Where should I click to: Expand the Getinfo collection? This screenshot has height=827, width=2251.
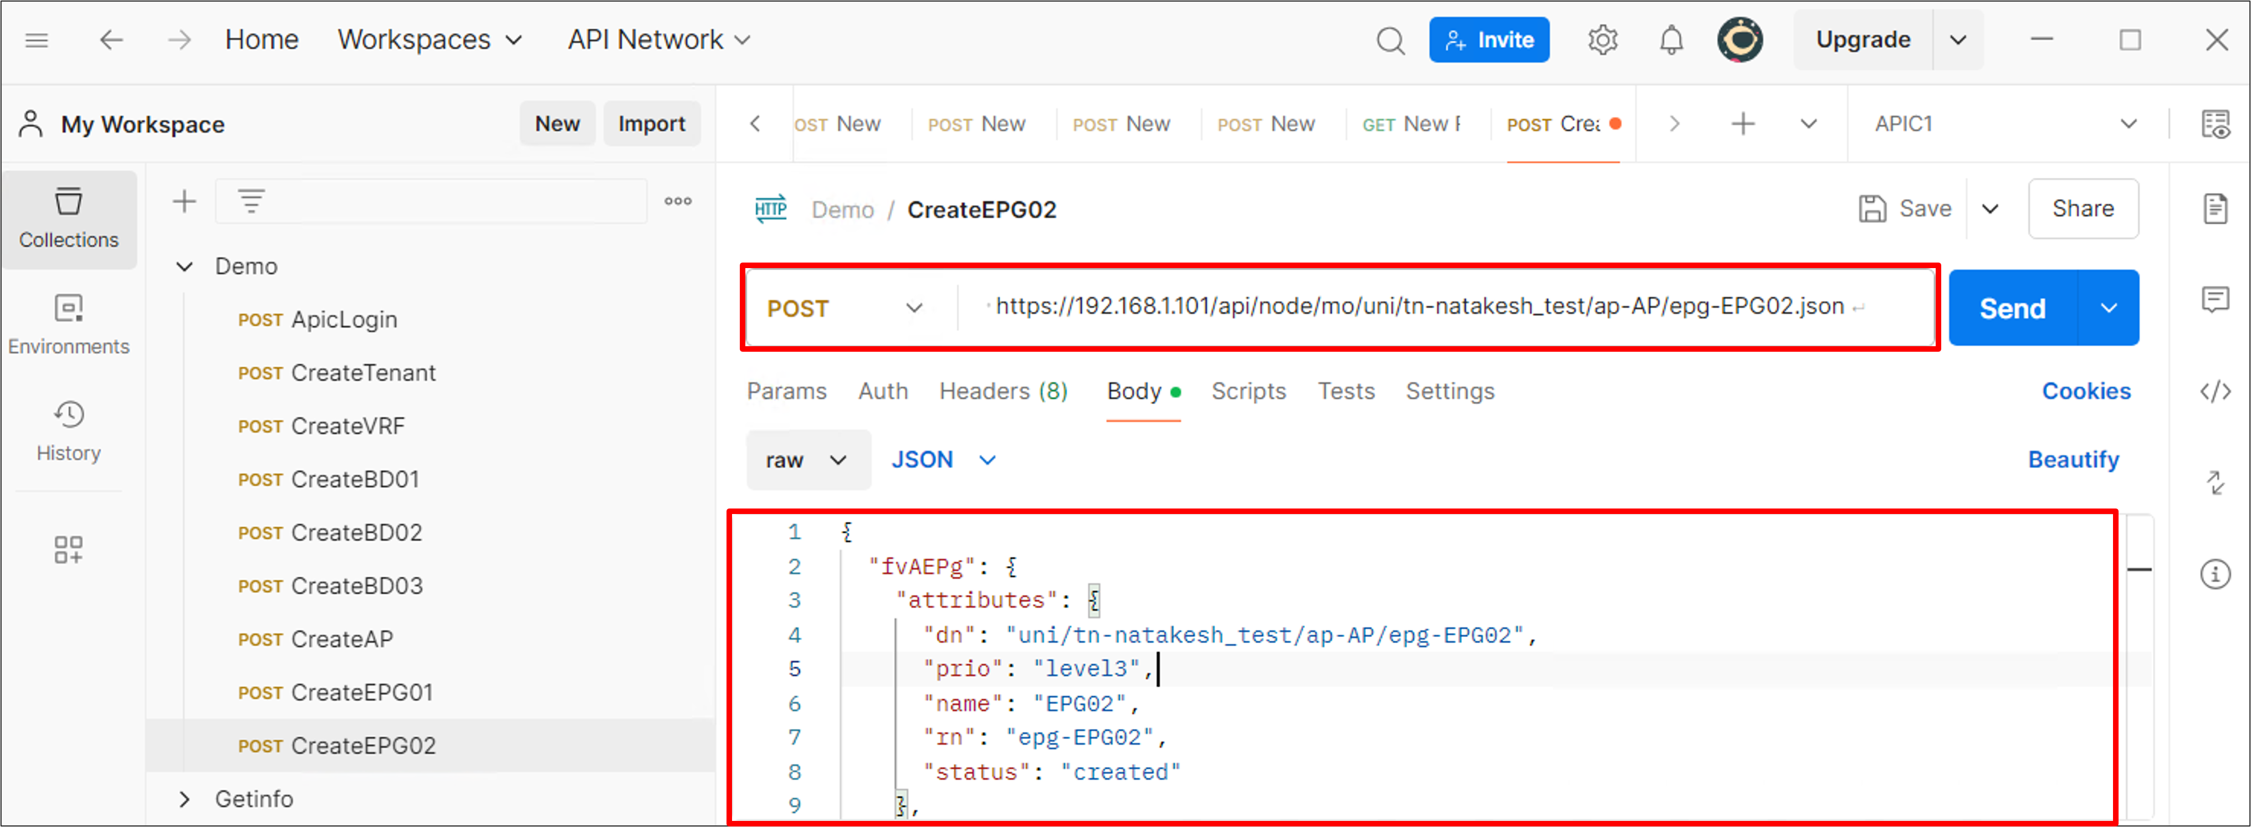[x=185, y=798]
